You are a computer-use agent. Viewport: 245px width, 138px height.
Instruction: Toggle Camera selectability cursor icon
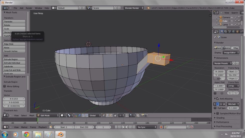click(x=235, y=17)
